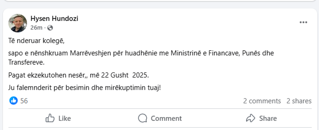Click the word "Transfereve" in the post
The image size is (319, 130).
(26, 62)
